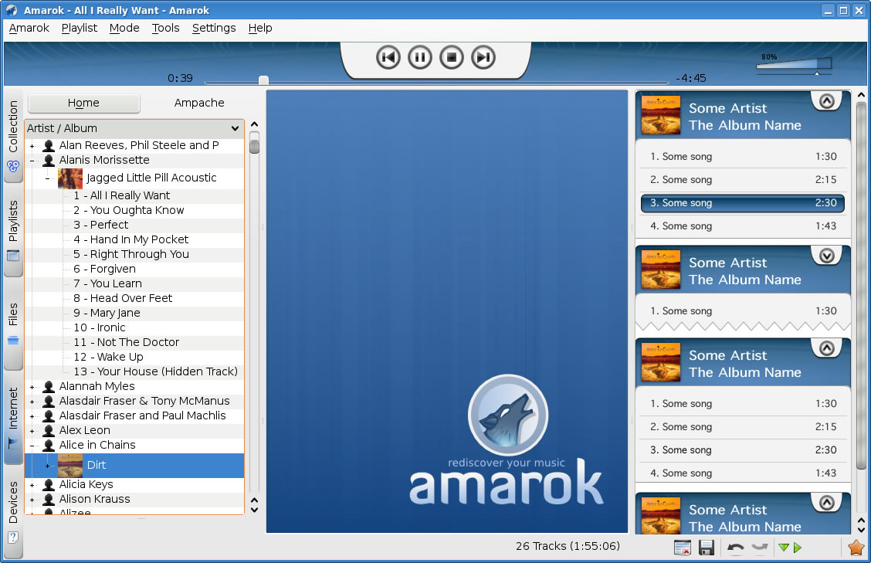Click the Dirt album cover thumbnail
The height and width of the screenshot is (563, 871).
coord(70,466)
